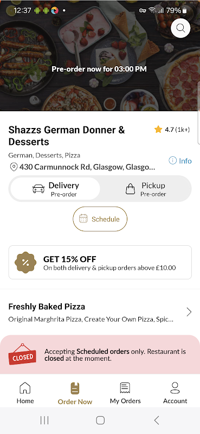This screenshot has height=434, width=200.
Task: Open the My Orders tab
Action: click(125, 393)
